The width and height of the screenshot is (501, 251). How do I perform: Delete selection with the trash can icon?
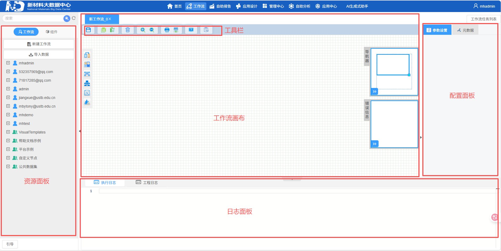click(x=128, y=30)
